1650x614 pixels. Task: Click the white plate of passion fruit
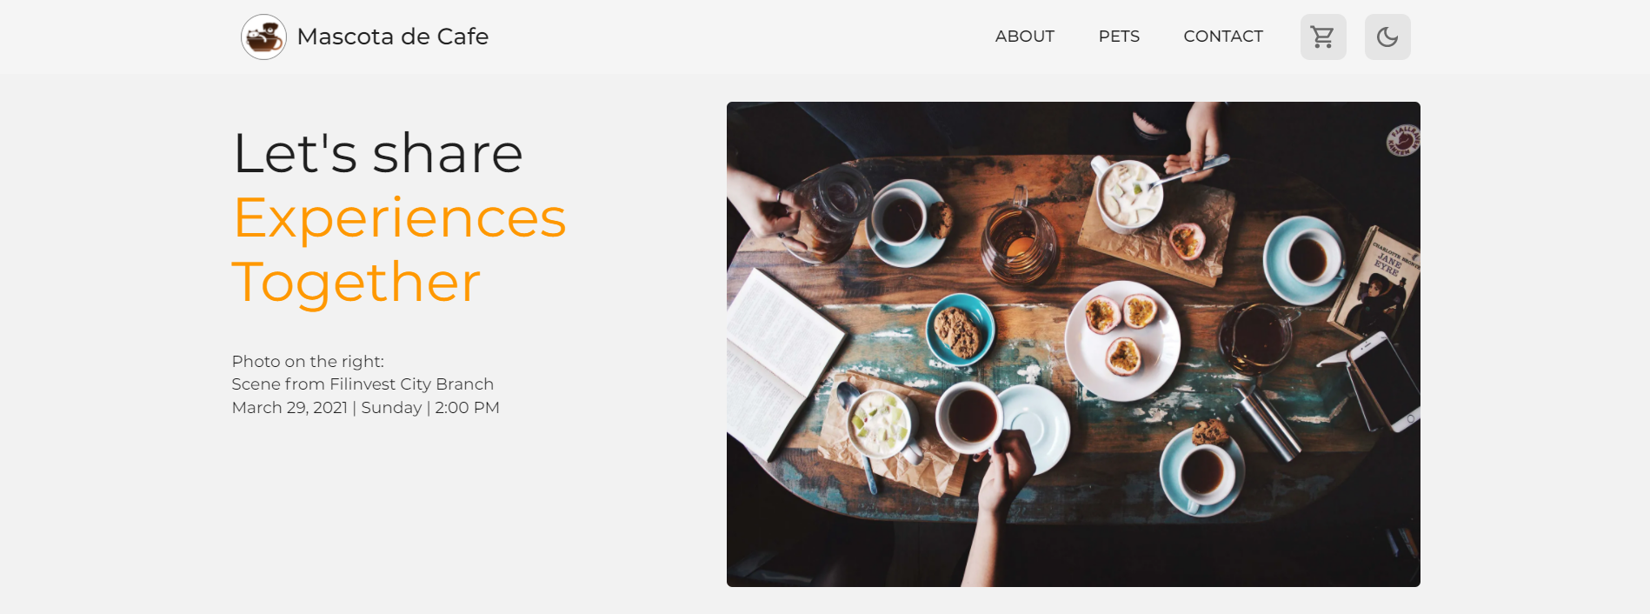coord(1122,340)
